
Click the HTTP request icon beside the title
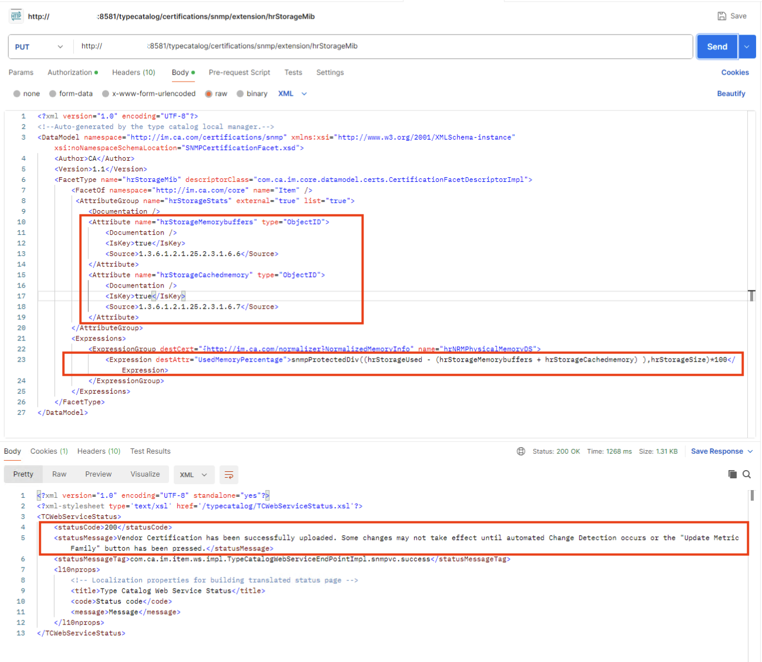pyautogui.click(x=16, y=16)
